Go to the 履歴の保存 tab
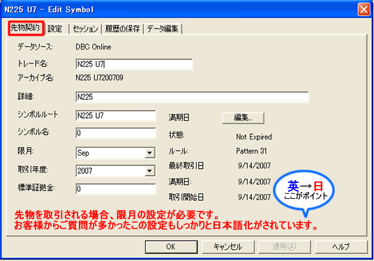Viewport: 374px width, 261px height. coord(123,29)
